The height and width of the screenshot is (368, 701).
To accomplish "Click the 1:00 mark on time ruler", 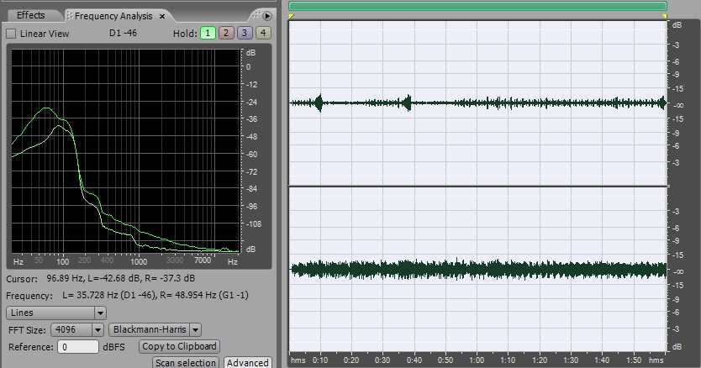I will point(477,360).
